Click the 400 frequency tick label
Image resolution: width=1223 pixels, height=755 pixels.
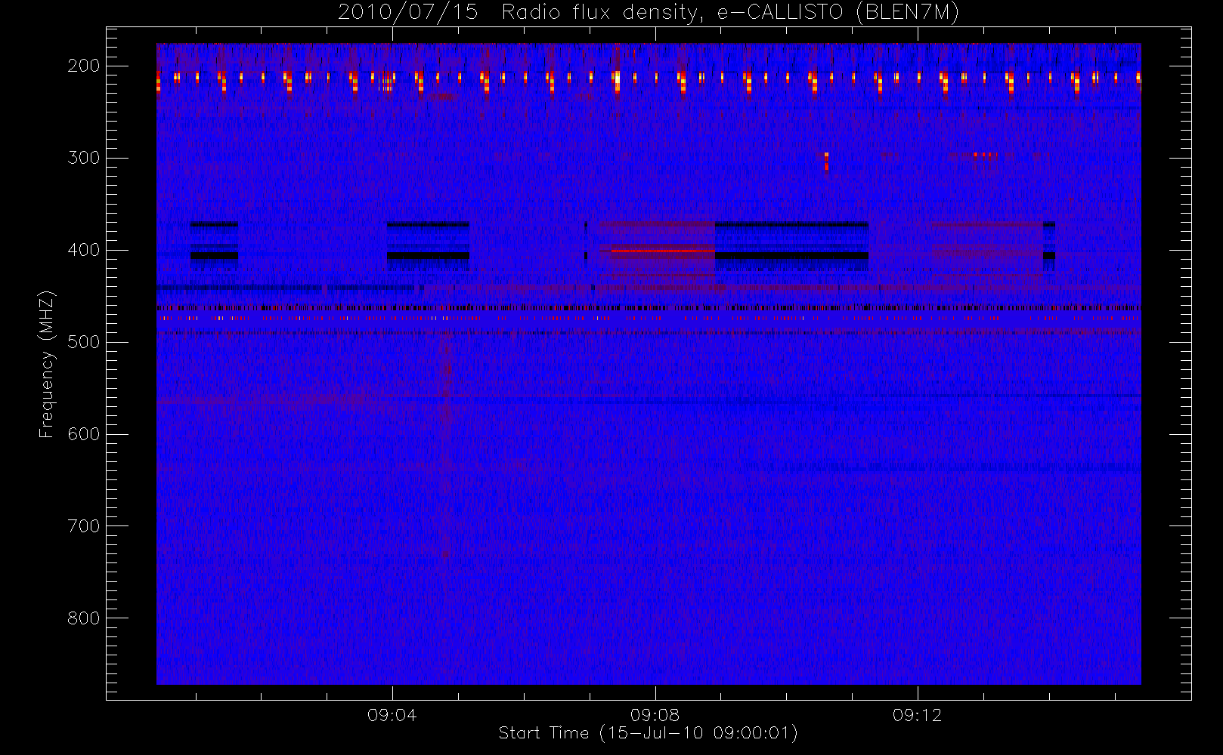pyautogui.click(x=84, y=250)
